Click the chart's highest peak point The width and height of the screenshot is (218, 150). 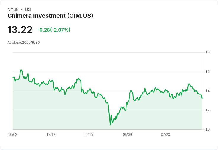coord(21,70)
